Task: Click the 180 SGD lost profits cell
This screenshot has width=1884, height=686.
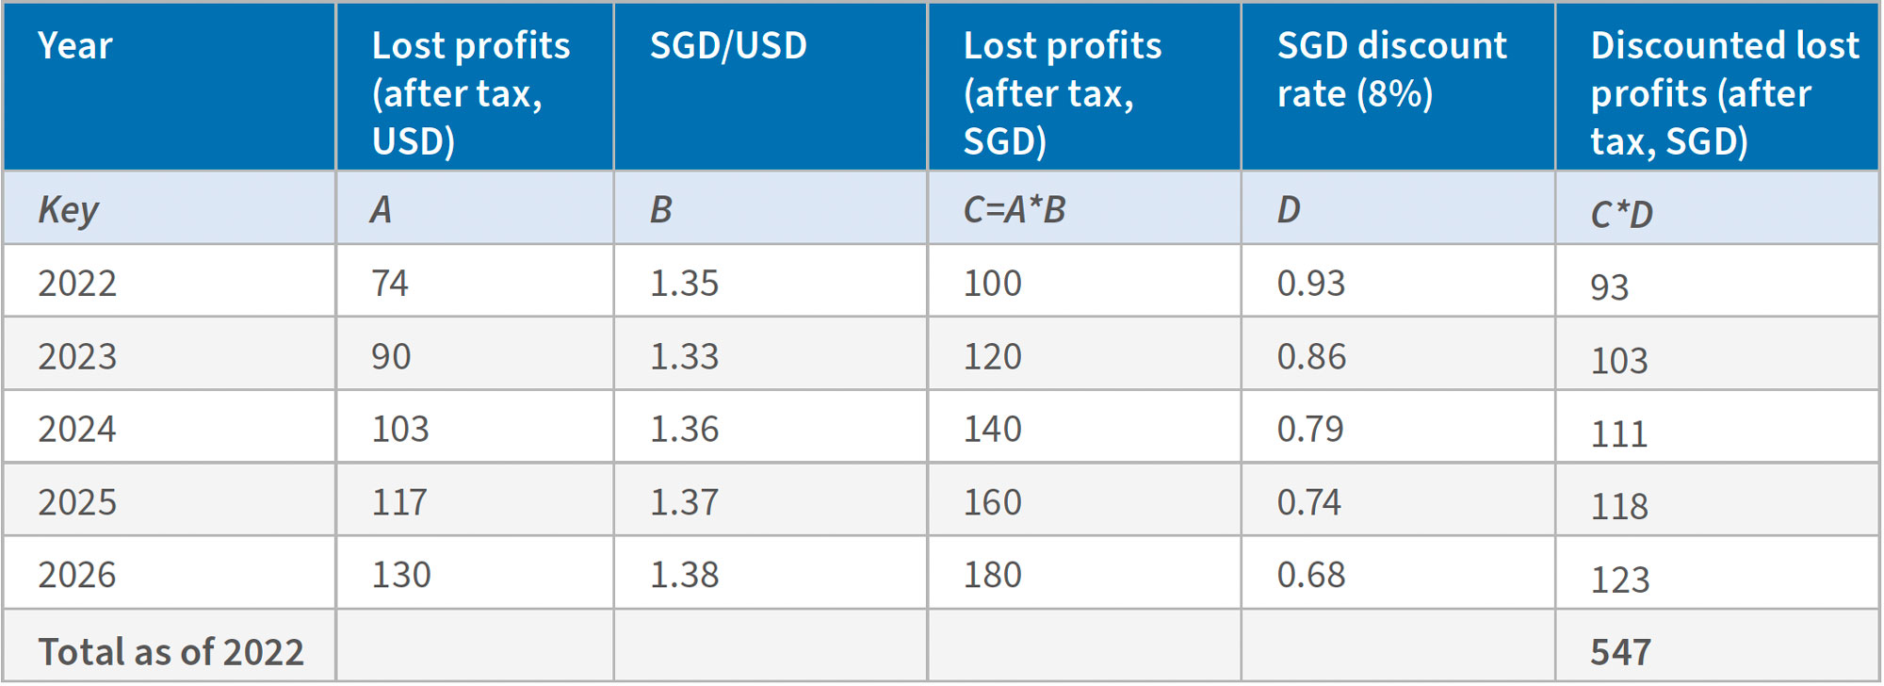Action: (992, 575)
